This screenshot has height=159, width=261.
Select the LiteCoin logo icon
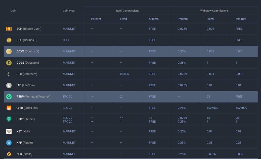9,85
